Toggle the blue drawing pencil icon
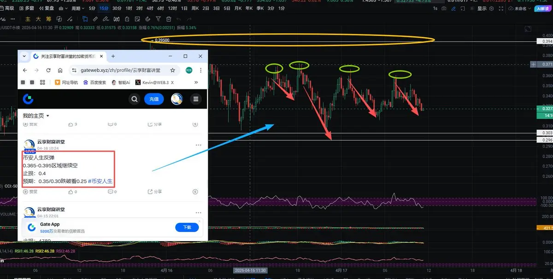The height and width of the screenshot is (279, 553). click(x=453, y=8)
